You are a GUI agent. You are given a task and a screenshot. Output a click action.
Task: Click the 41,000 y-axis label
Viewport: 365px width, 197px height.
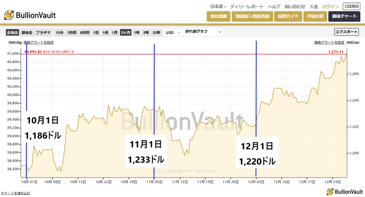click(13, 53)
